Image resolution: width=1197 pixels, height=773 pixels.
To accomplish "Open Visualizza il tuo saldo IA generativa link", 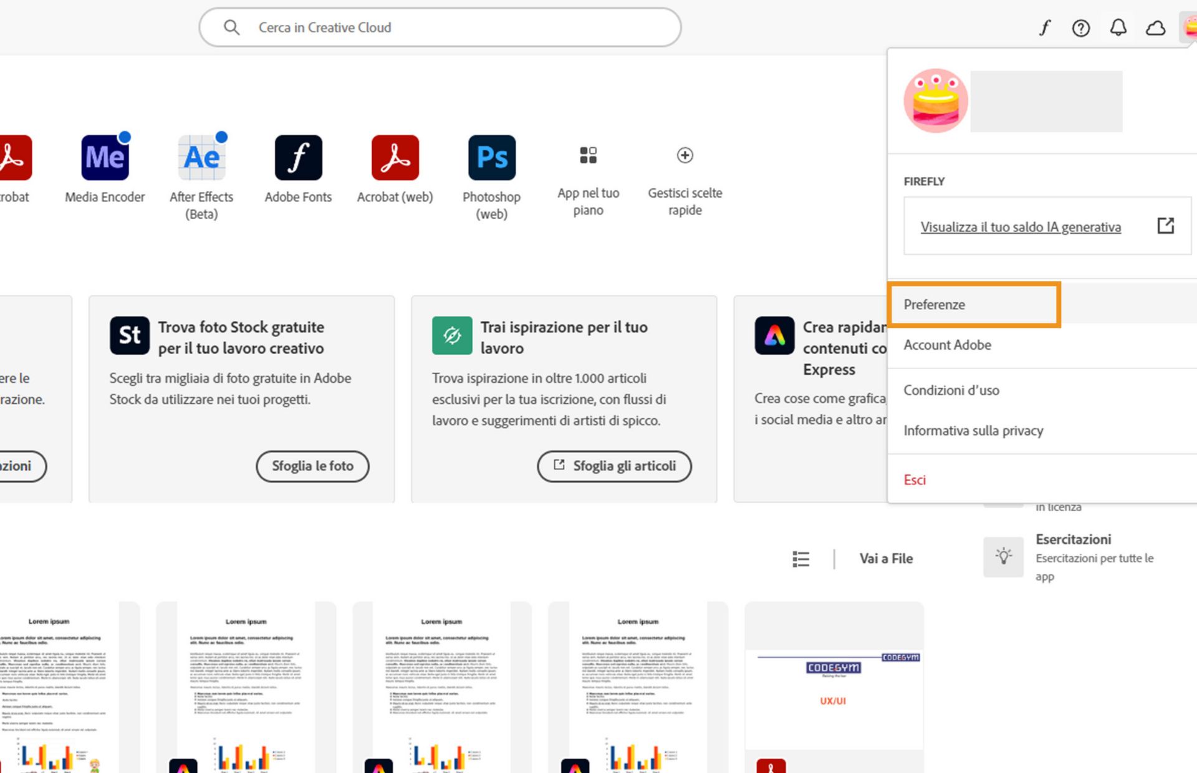I will pos(1021,227).
